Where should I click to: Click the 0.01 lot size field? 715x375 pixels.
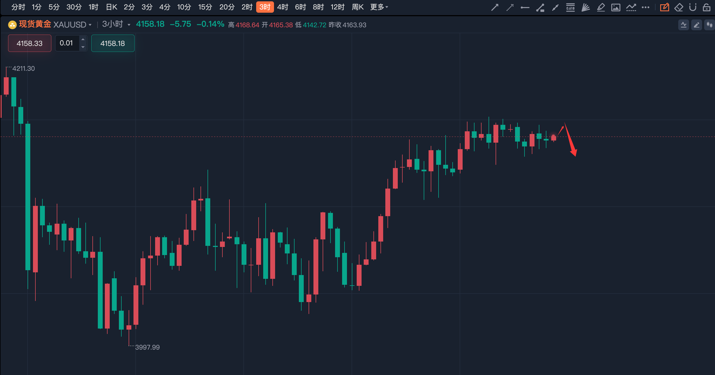click(67, 43)
